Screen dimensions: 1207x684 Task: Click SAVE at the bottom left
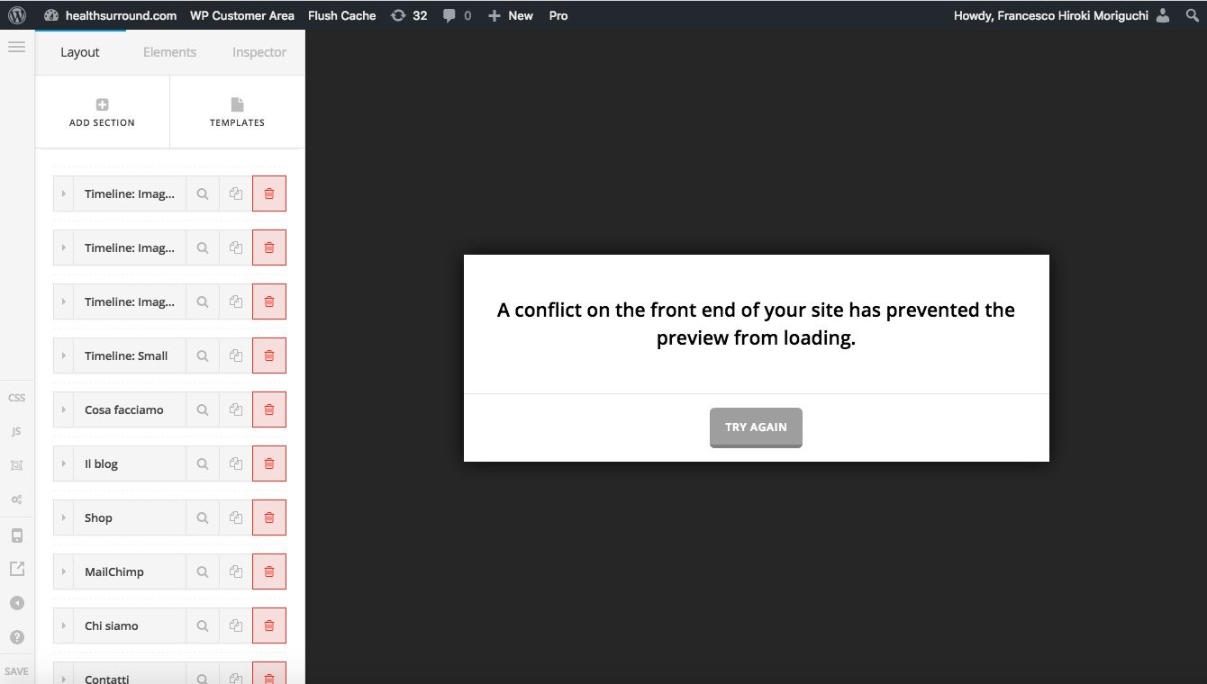pyautogui.click(x=16, y=670)
